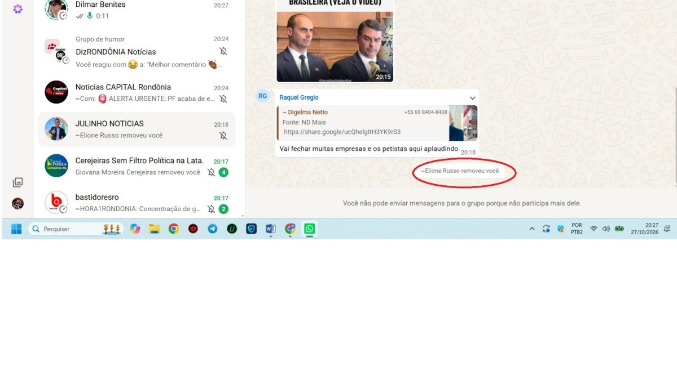The height and width of the screenshot is (380, 677).
Task: Open the POR PTB2 language switcher
Action: click(577, 229)
